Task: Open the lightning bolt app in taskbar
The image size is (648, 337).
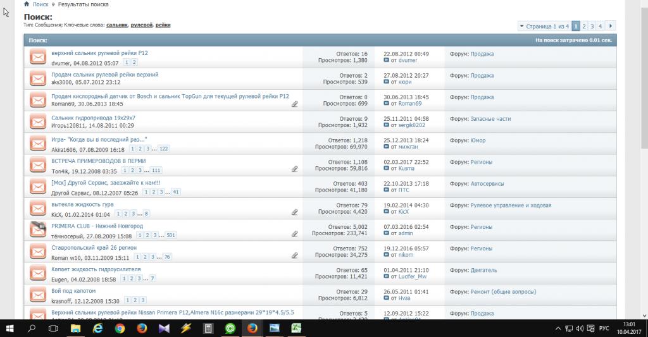Action: (x=186, y=328)
